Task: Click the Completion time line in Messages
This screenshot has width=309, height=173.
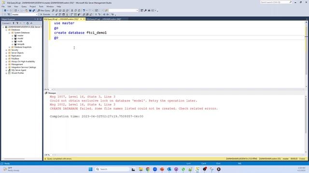Action: [97, 116]
